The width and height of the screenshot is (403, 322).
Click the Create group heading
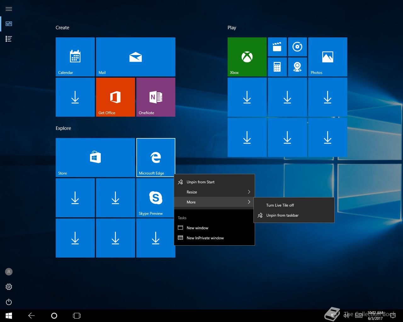(62, 28)
